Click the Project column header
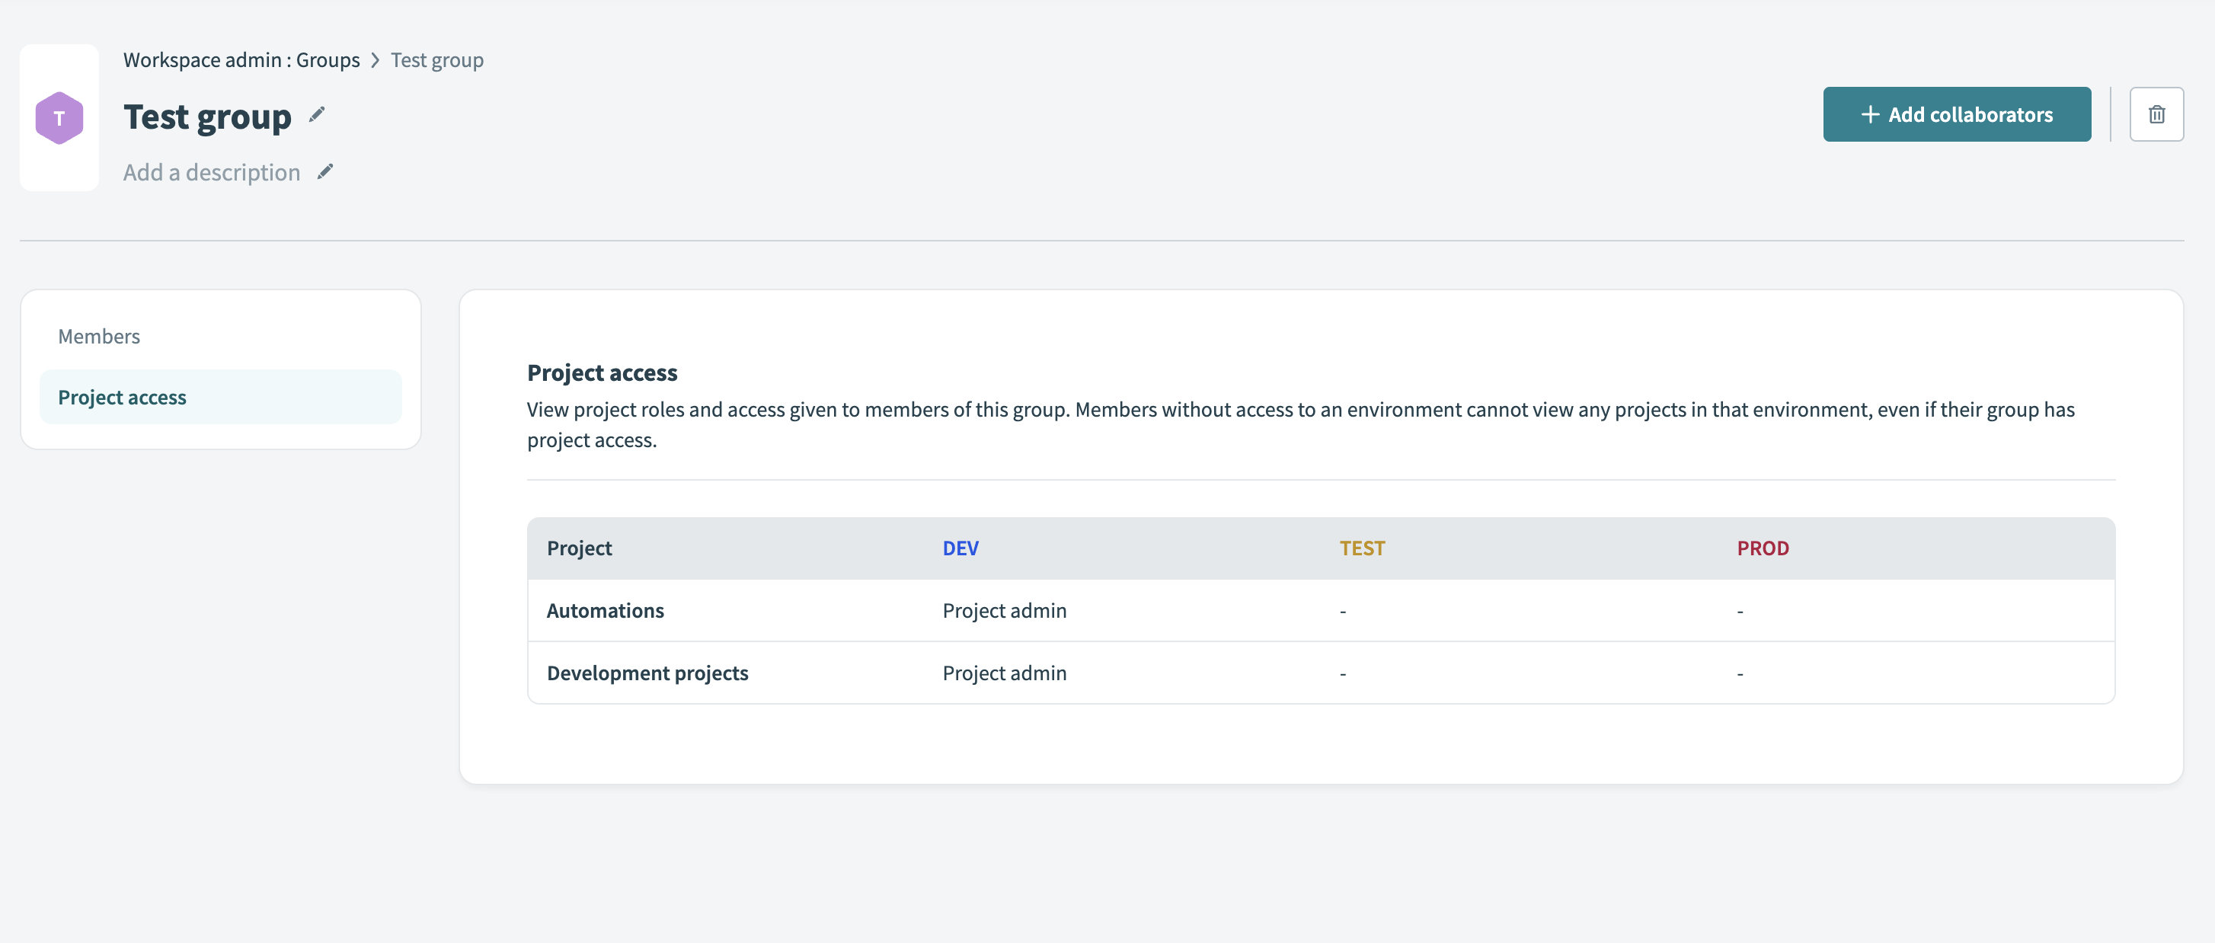This screenshot has height=943, width=2215. click(x=579, y=548)
